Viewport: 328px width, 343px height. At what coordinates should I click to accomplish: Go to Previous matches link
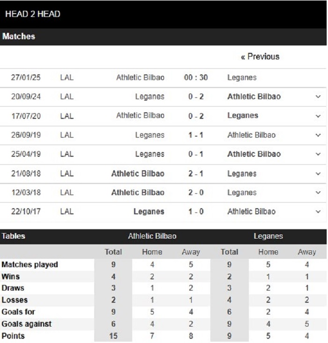point(260,57)
